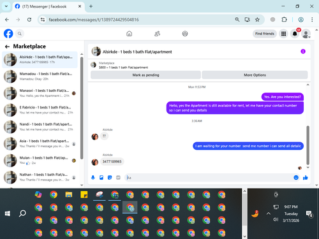319x239 pixels.
Task: Open the Nandi conversation in the list
Action: 40,127
